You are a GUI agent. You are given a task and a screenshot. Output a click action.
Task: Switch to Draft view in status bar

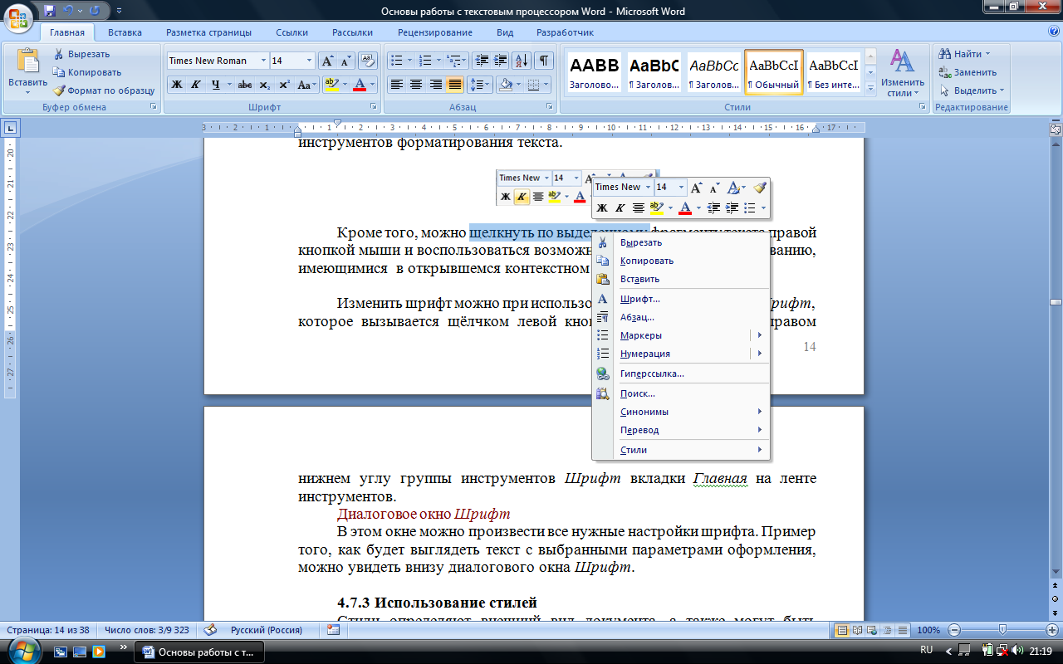(x=902, y=630)
